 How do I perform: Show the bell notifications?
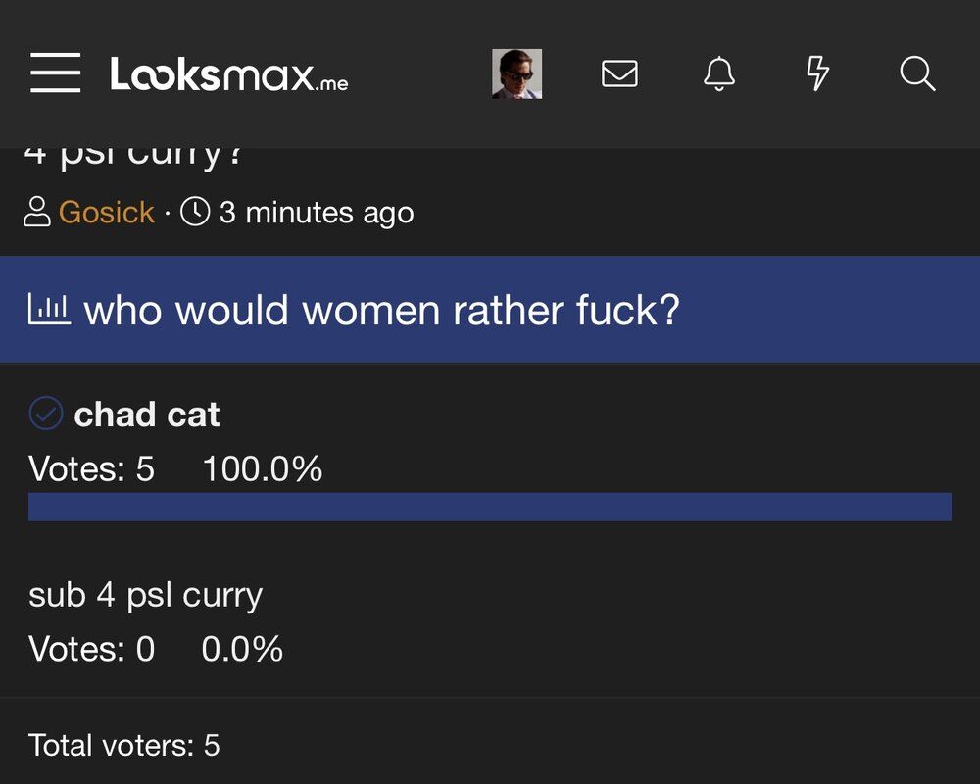(x=719, y=73)
